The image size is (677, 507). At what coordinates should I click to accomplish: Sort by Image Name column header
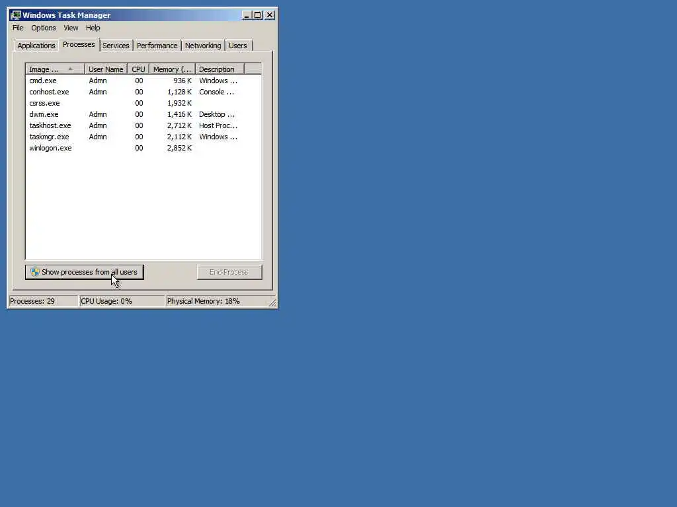click(55, 69)
